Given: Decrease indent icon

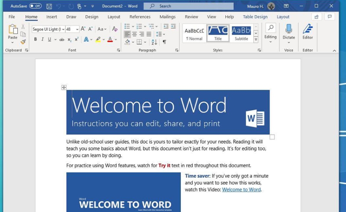Looking at the screenshot, I should (166, 26).
